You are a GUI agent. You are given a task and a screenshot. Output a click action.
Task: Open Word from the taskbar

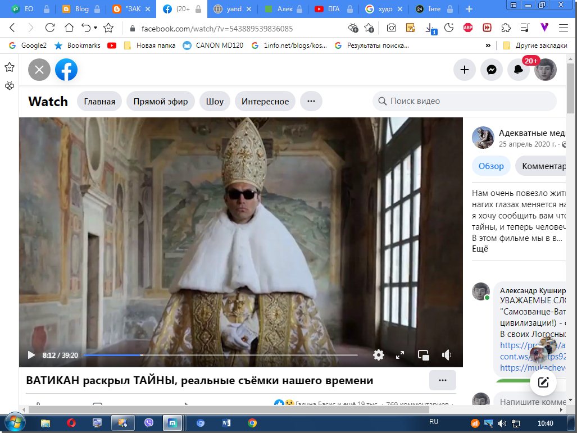point(226,423)
